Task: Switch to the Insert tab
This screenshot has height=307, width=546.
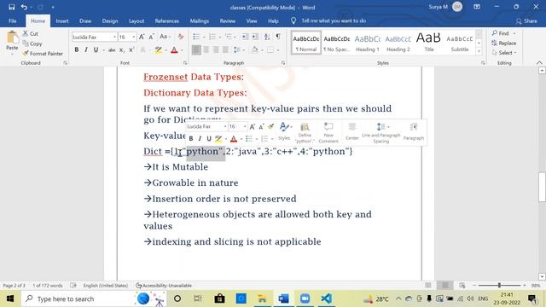Action: 62,20
